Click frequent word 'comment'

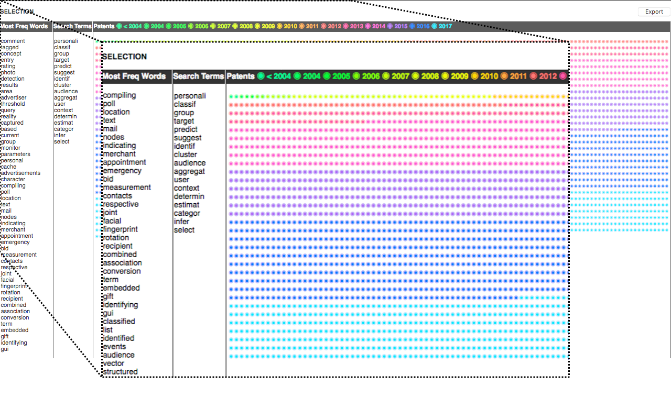(13, 41)
